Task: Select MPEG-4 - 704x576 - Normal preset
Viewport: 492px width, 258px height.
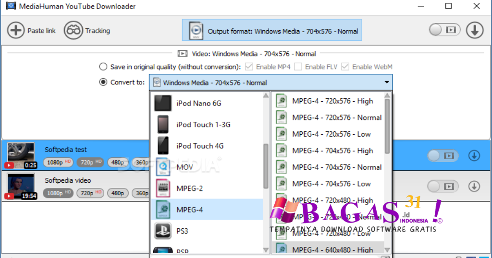Action: pos(328,167)
